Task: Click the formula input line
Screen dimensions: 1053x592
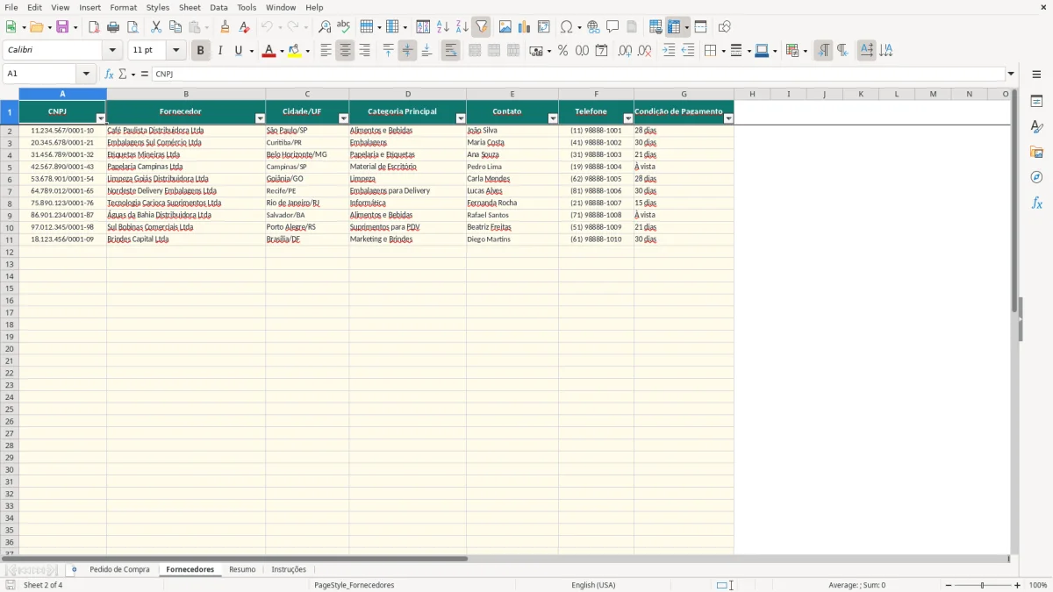Action: [577, 75]
